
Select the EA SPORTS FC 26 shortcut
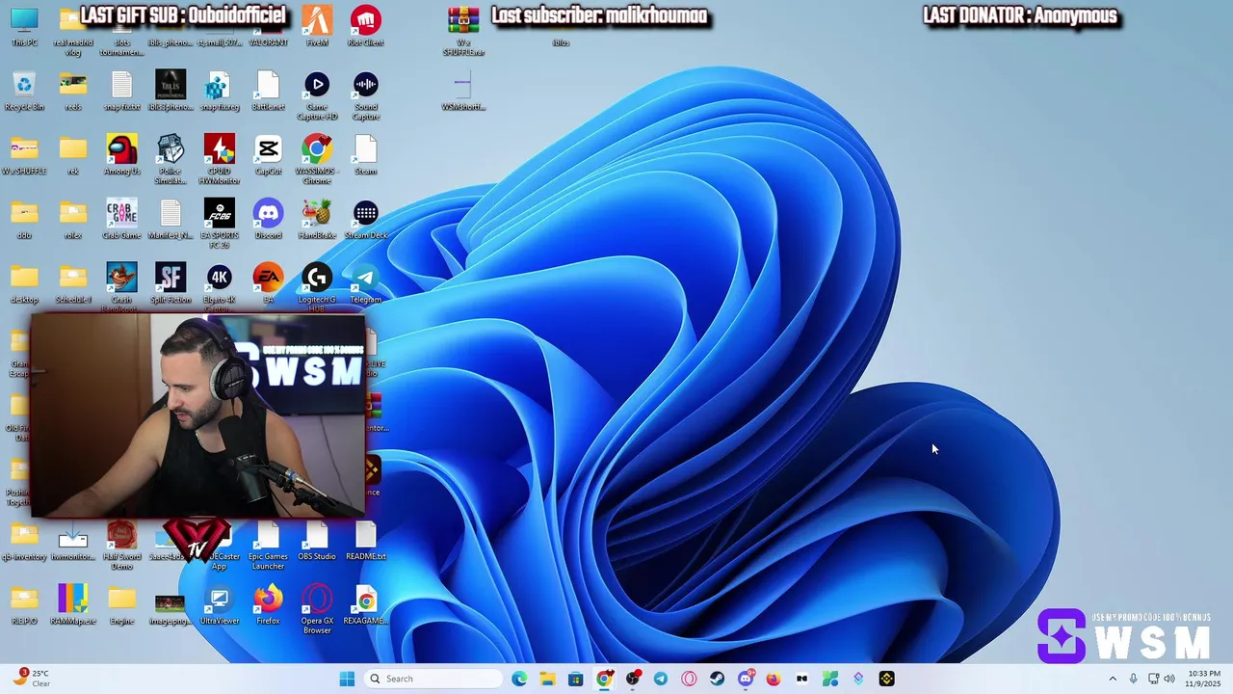coord(219,224)
